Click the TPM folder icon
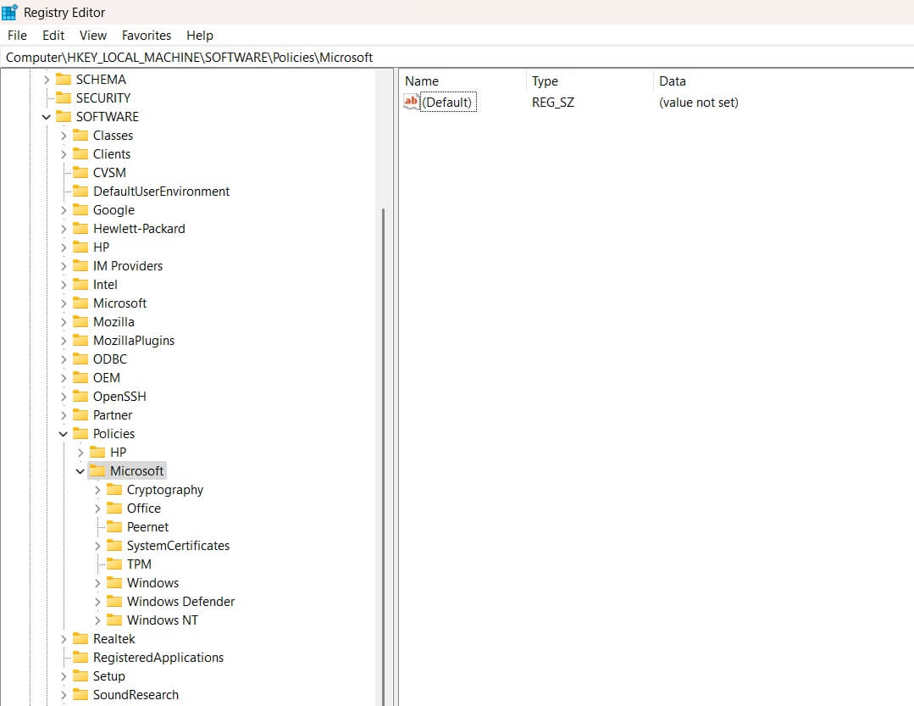914x706 pixels. point(114,564)
